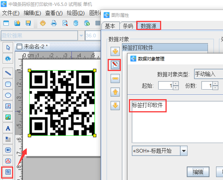This screenshot has height=180, width=223.
Task: Click the edit data object pencil icon
Action: coord(115,65)
